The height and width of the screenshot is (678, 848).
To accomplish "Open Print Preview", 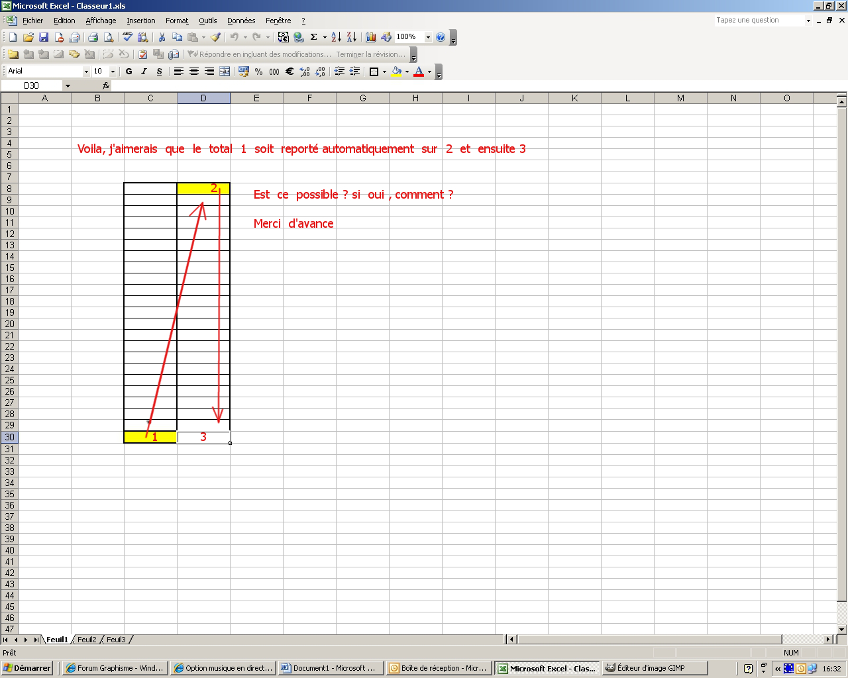I will tap(109, 37).
